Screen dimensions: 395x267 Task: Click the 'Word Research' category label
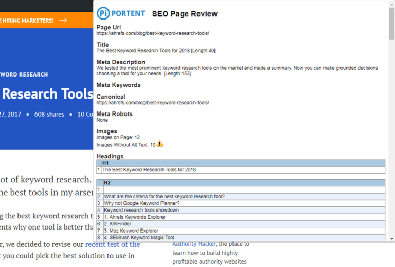click(x=24, y=74)
